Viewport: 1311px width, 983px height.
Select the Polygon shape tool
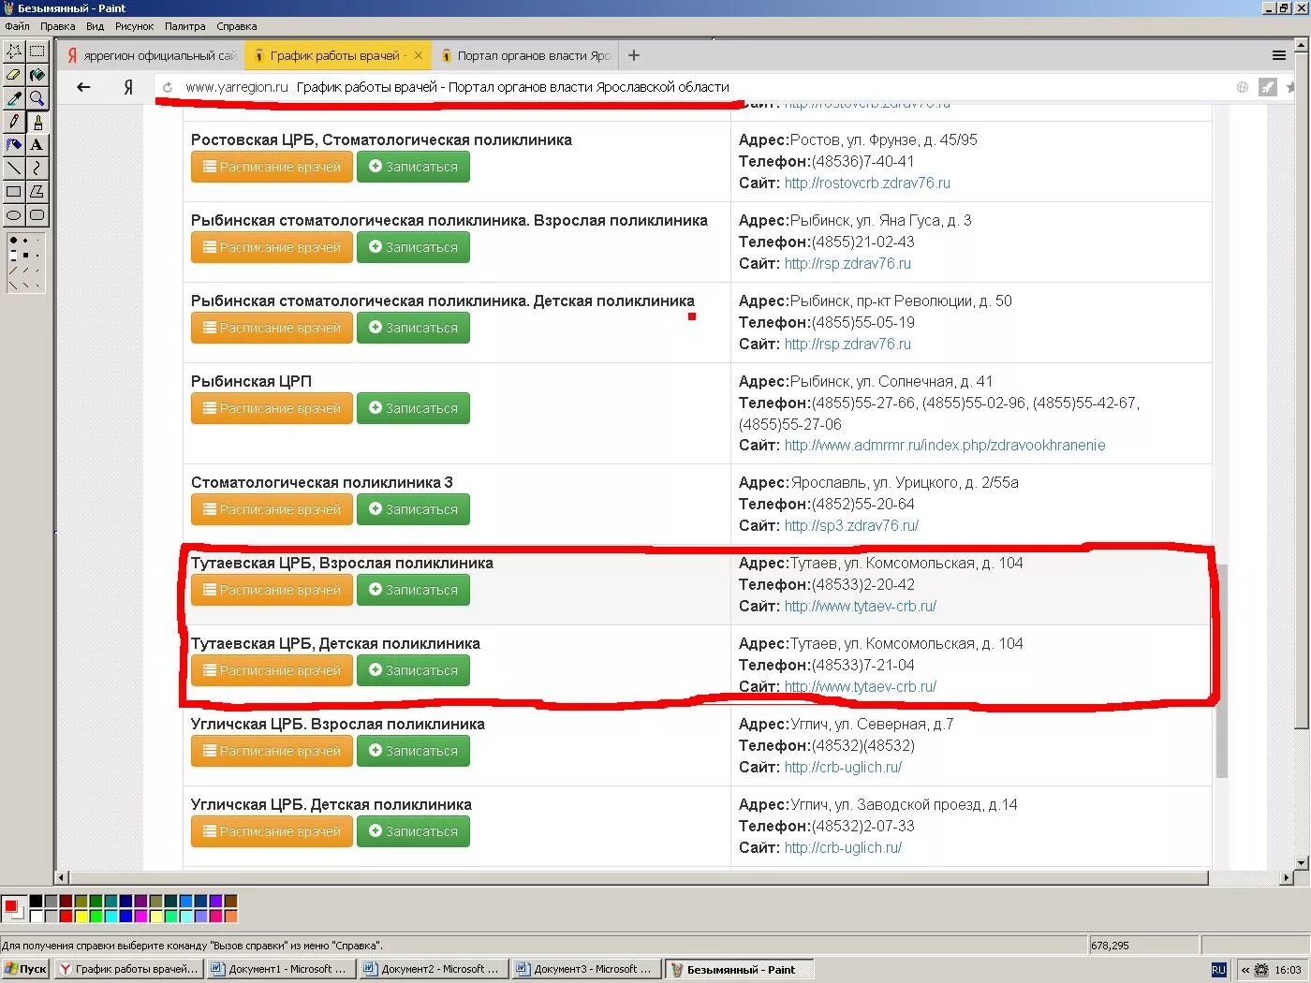37,191
